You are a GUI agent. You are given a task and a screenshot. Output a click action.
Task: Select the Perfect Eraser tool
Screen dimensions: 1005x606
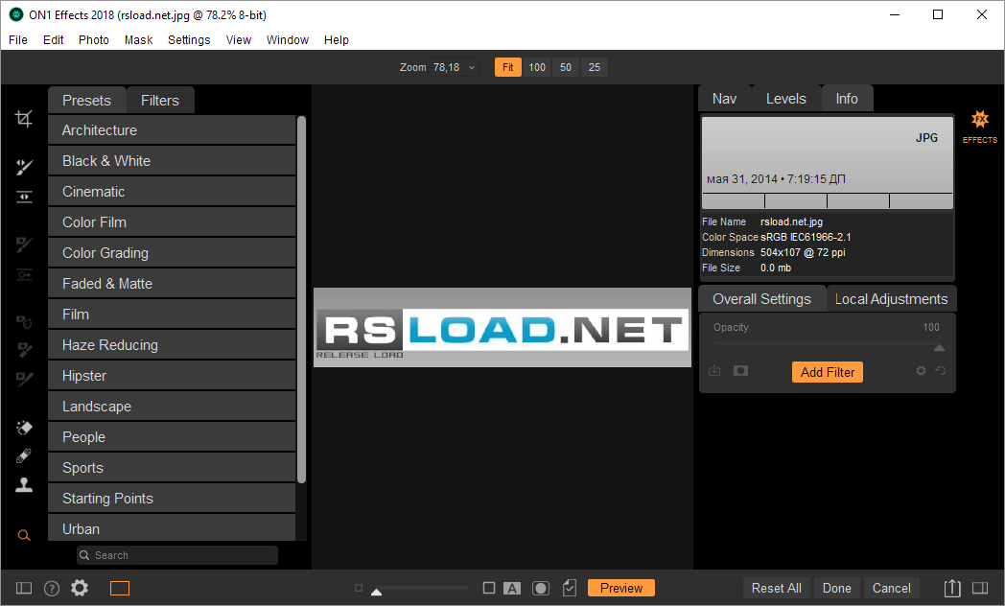(24, 427)
